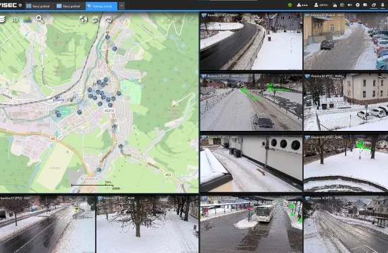Select the Kamera 05 feed with wall fans
The height and width of the screenshot is (253, 388).
pyautogui.click(x=251, y=163)
